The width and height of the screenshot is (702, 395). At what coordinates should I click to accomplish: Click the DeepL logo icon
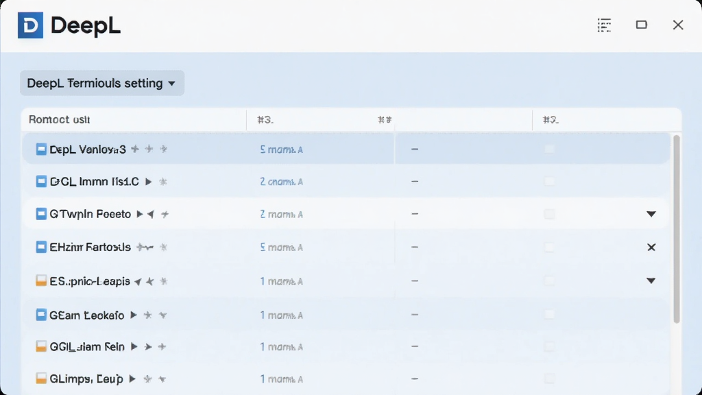(30, 25)
